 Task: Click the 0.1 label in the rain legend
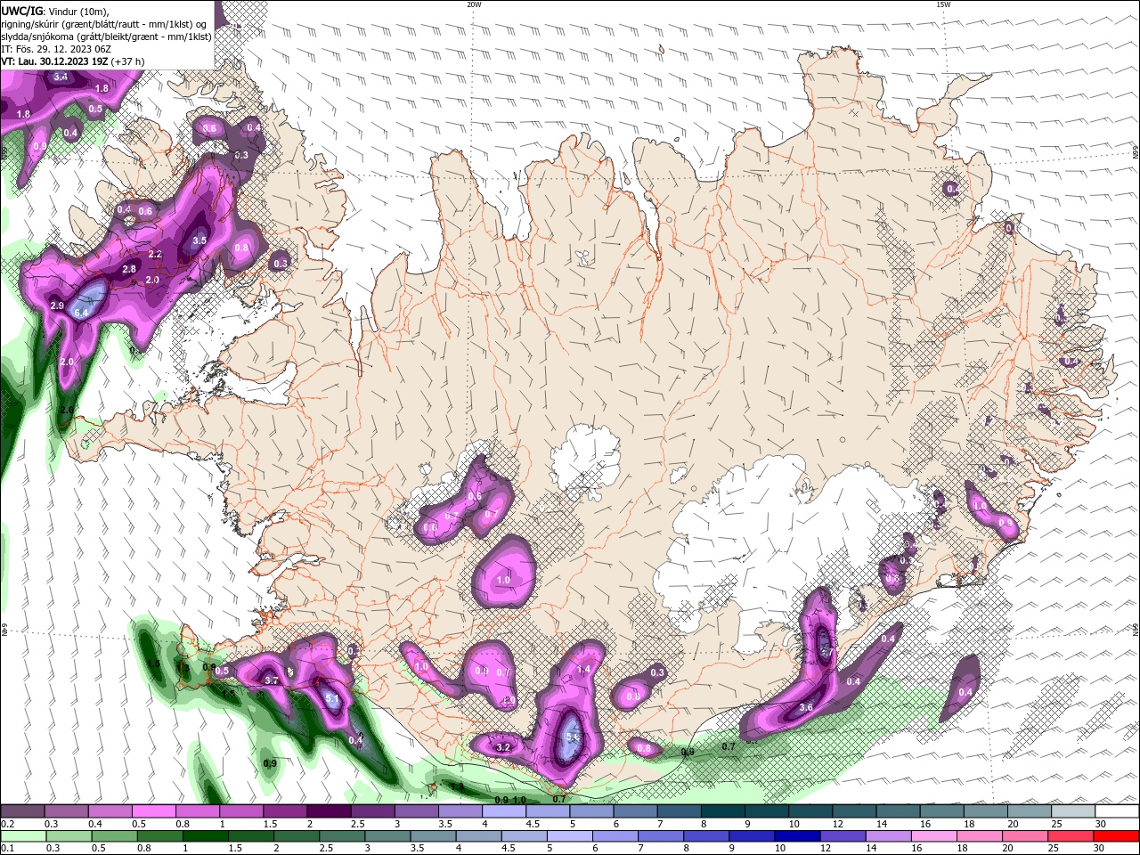[8, 849]
